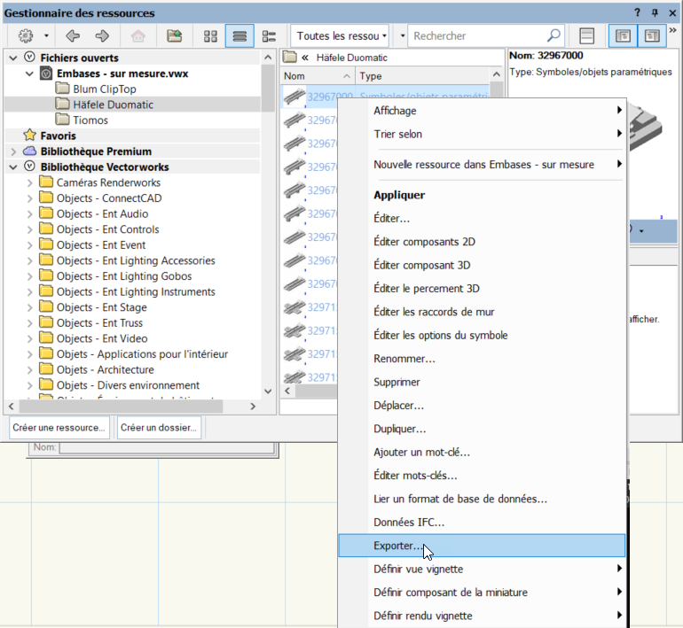This screenshot has width=683, height=628.
Task: Select the Tiomos folder
Action: click(x=90, y=120)
